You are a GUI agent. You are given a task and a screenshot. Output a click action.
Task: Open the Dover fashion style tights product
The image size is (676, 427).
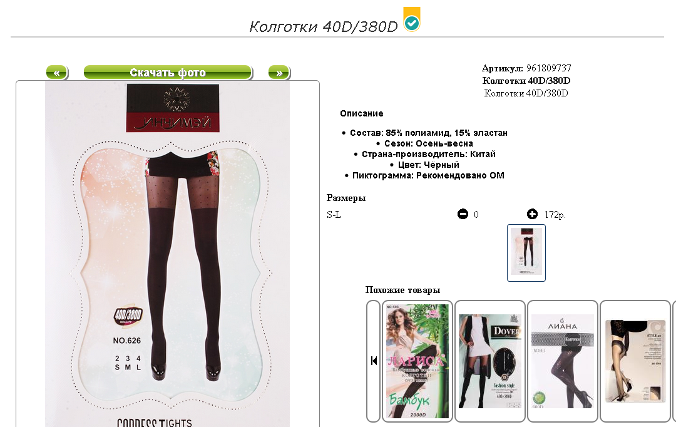click(x=489, y=361)
